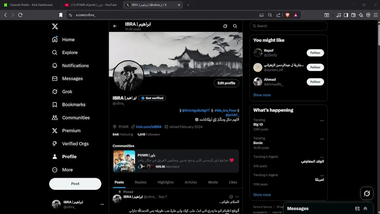Open Profile in sidebar
The width and height of the screenshot is (380, 214).
point(64,157)
